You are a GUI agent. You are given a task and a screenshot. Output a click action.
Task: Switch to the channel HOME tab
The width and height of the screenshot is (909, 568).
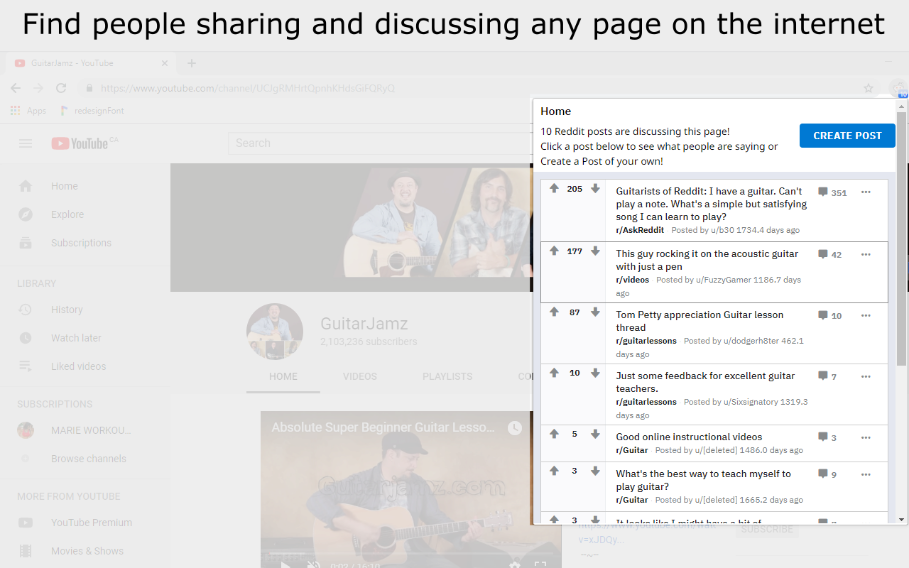[x=283, y=376]
